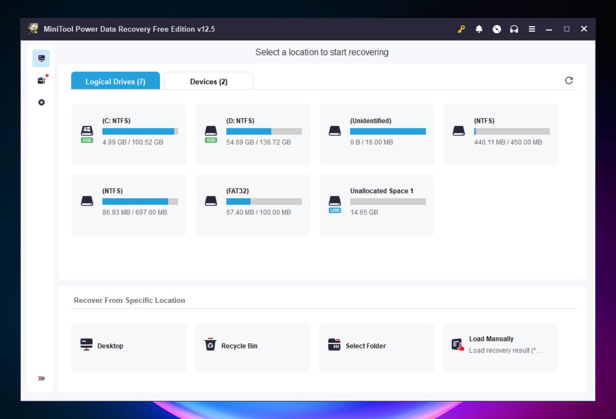Select the (FAT32) partition label
The height and width of the screenshot is (419, 616).
tap(238, 191)
